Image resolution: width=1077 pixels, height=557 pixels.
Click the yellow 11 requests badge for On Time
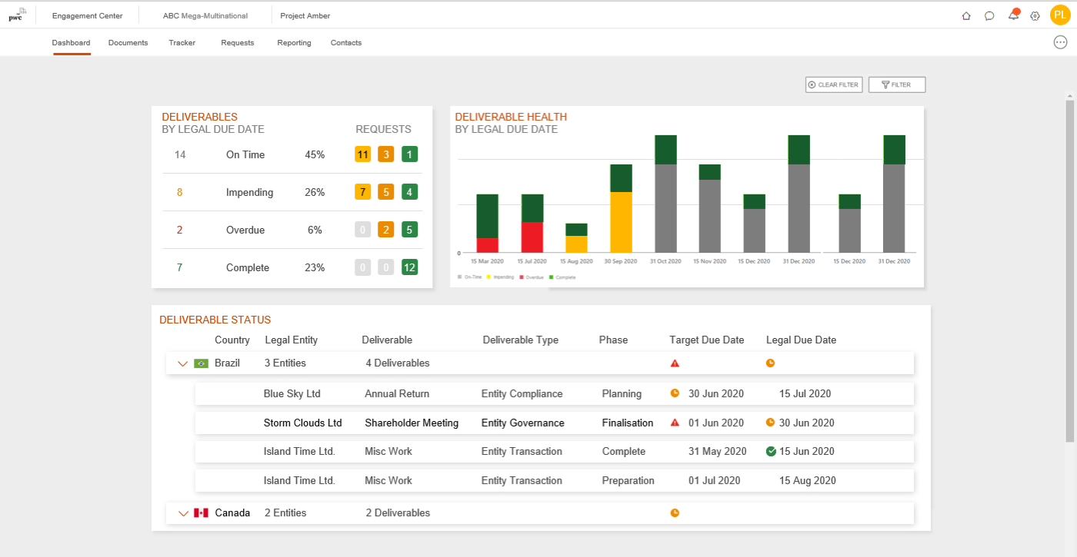pyautogui.click(x=362, y=154)
